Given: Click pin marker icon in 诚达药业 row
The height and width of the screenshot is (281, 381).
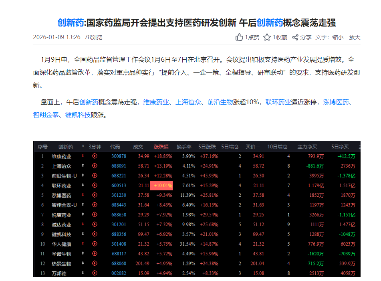Looking at the screenshot, I should (83, 224).
